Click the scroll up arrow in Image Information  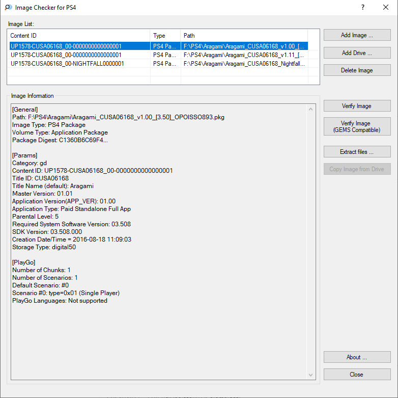click(310, 109)
